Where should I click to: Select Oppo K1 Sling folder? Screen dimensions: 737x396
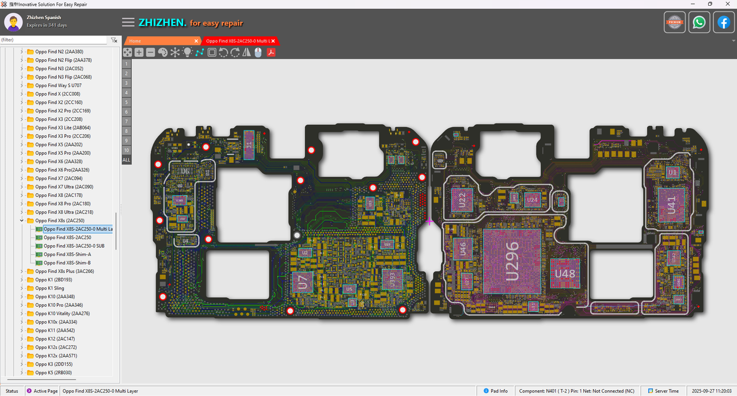coord(50,288)
